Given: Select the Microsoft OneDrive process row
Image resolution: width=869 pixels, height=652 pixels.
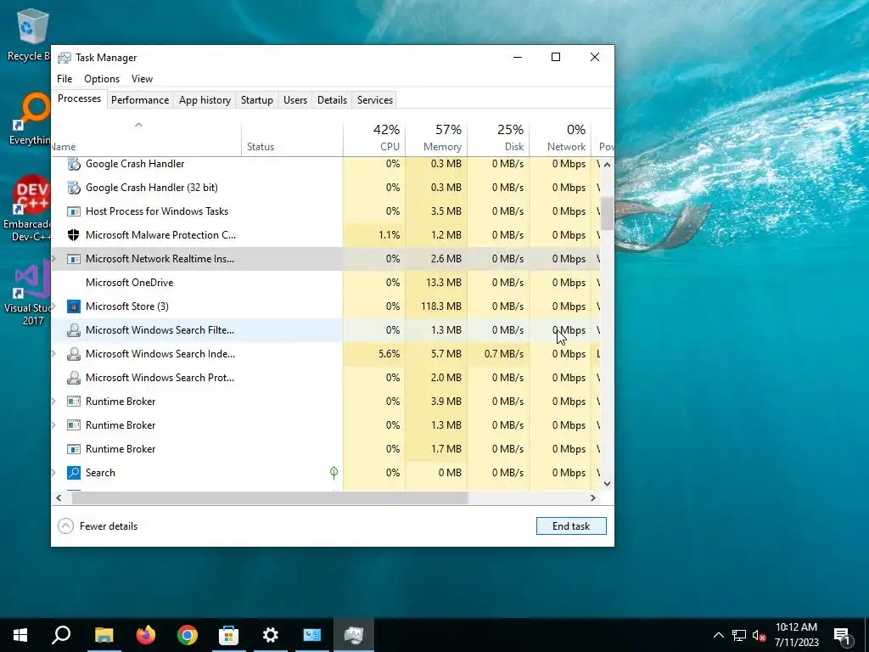Looking at the screenshot, I should (x=326, y=283).
